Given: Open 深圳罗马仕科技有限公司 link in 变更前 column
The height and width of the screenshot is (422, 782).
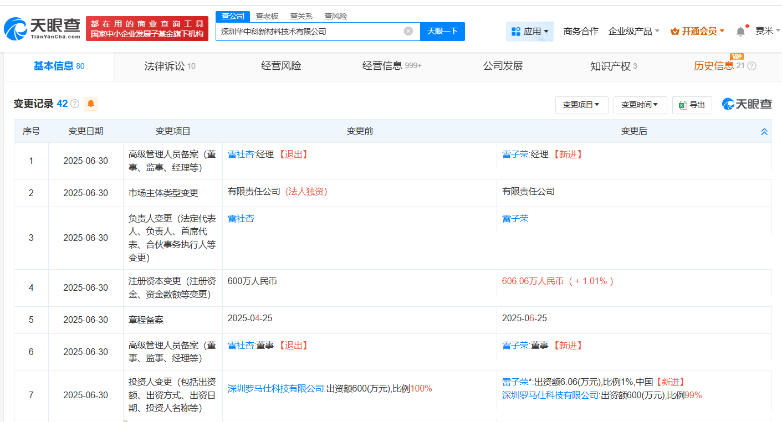Looking at the screenshot, I should (x=276, y=389).
